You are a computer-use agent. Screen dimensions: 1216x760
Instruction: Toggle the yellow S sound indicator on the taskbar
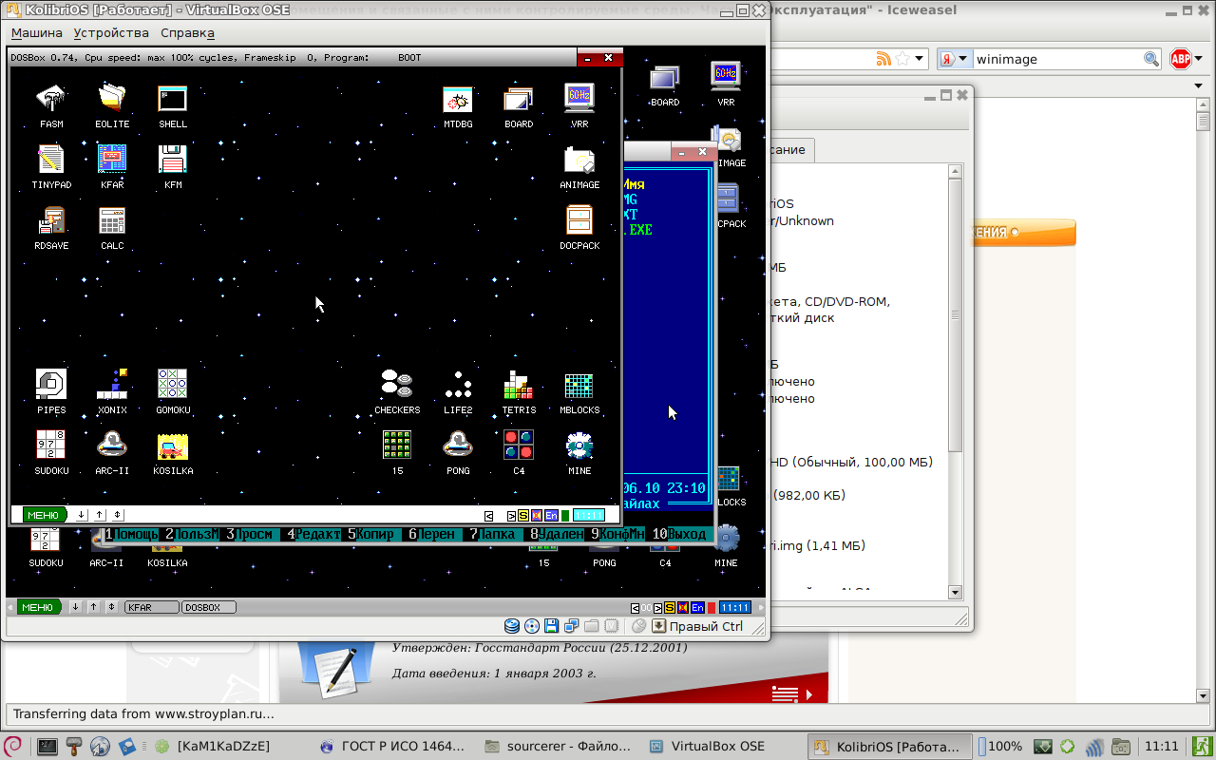coord(670,607)
